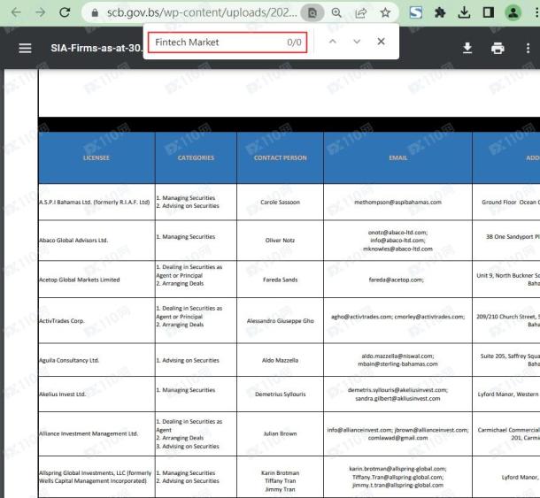Focus the scb.gov.bs address bar
540x498 pixels.
coord(202,12)
